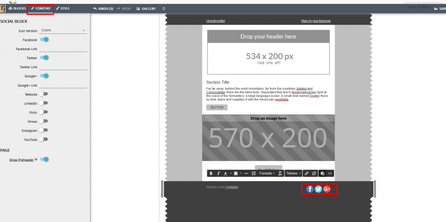Enable the YouTube toggle
Screen dimensions: 446x222
(43, 140)
